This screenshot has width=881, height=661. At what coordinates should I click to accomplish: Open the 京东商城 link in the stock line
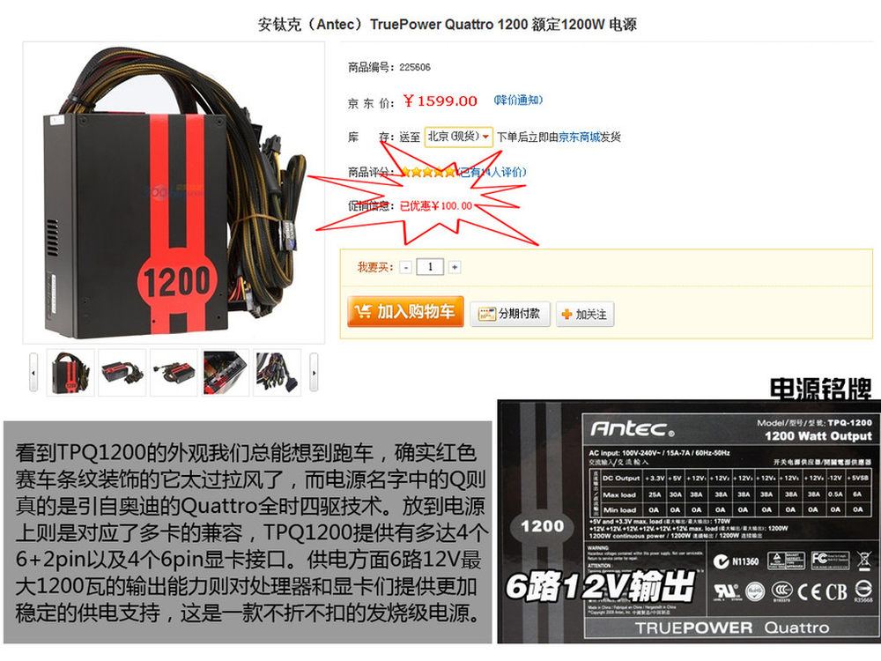tap(579, 137)
